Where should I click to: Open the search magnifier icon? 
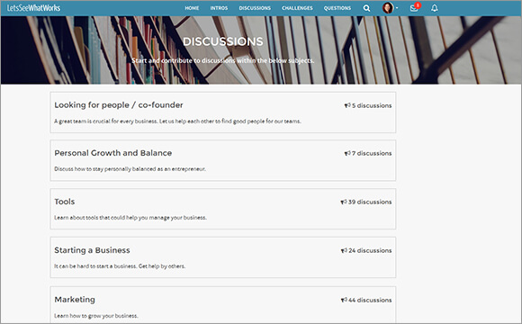point(366,8)
